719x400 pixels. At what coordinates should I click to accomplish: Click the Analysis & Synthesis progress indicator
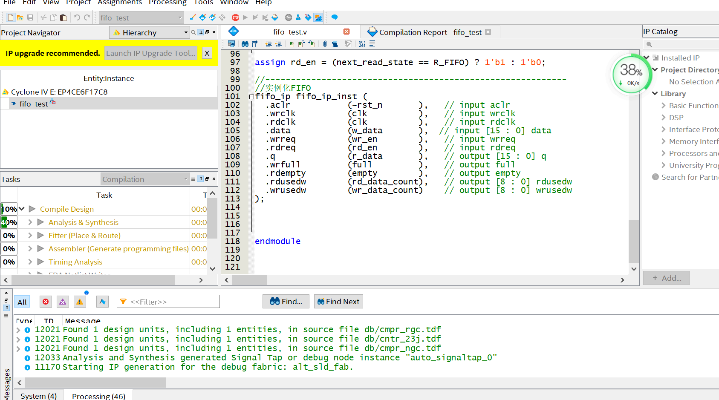[9, 222]
